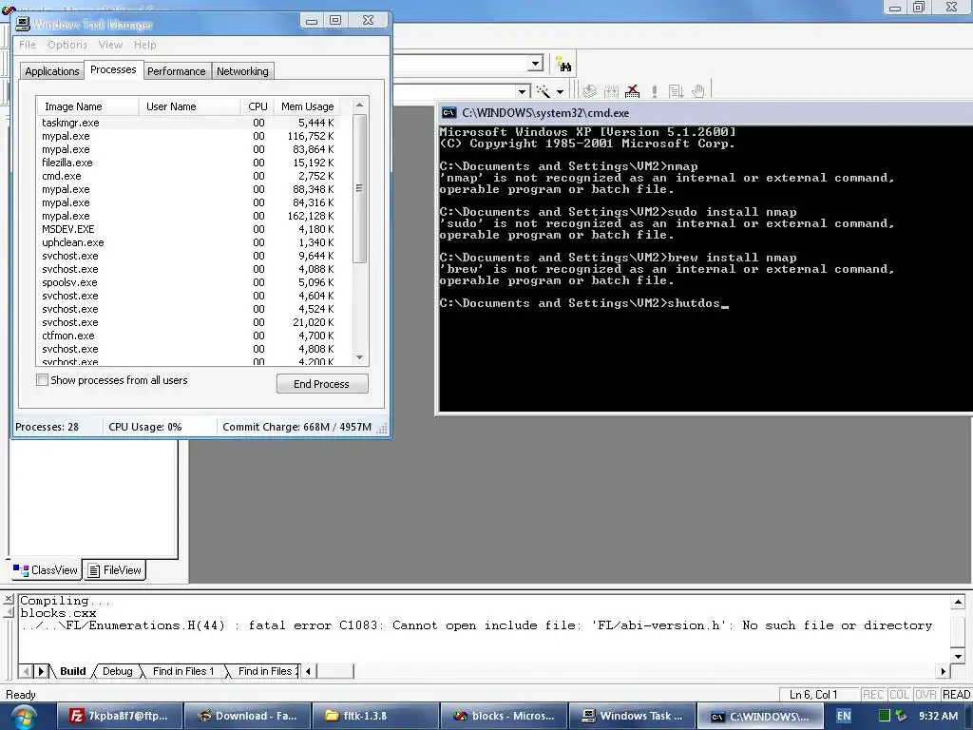Click the process list vertical scrollbar thumb
The image size is (973, 730).
tap(359, 188)
